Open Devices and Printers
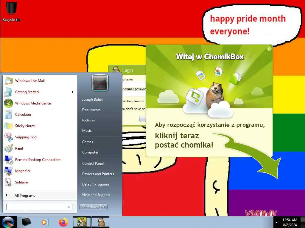The height and width of the screenshot is (228, 305). 98,174
